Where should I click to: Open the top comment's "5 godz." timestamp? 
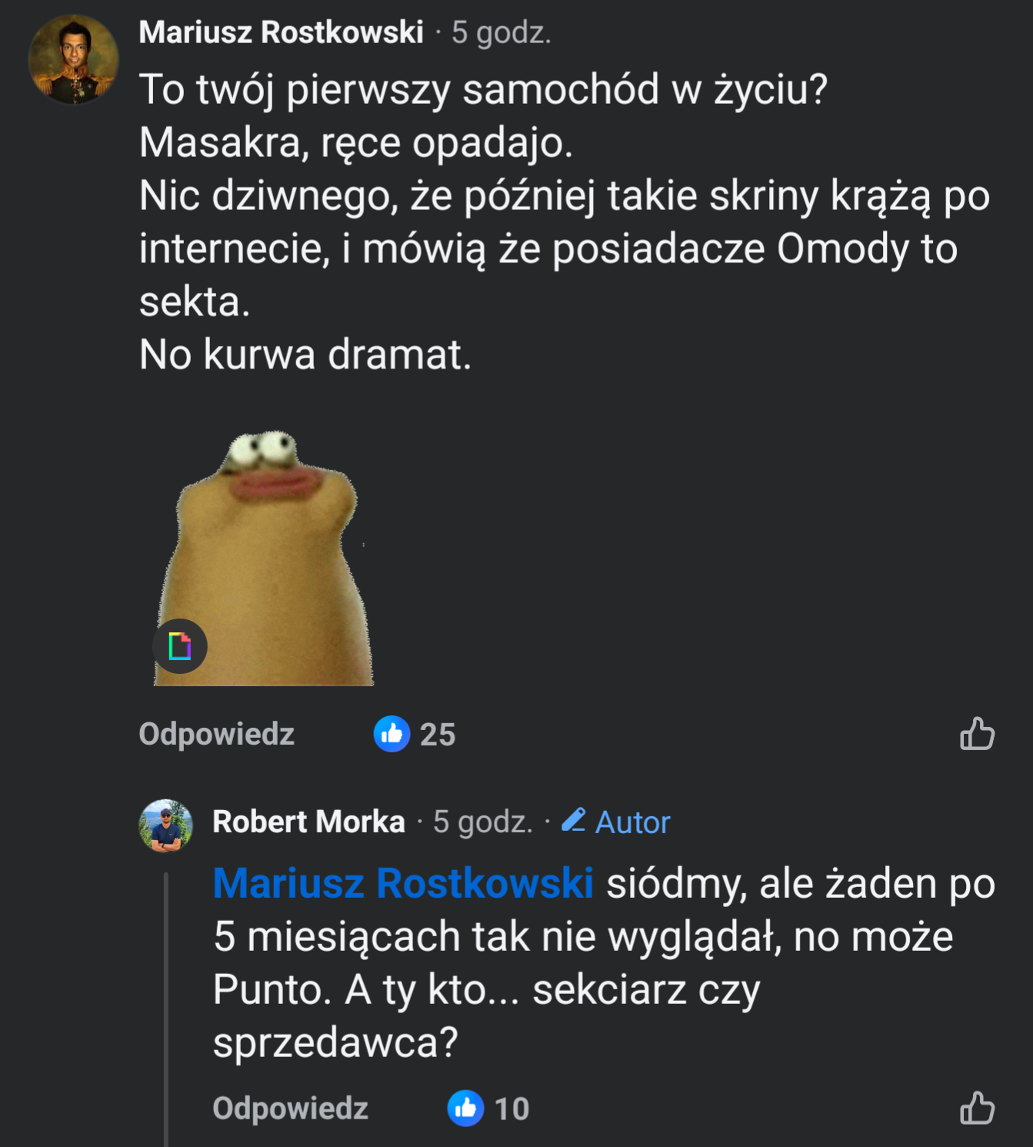click(501, 32)
